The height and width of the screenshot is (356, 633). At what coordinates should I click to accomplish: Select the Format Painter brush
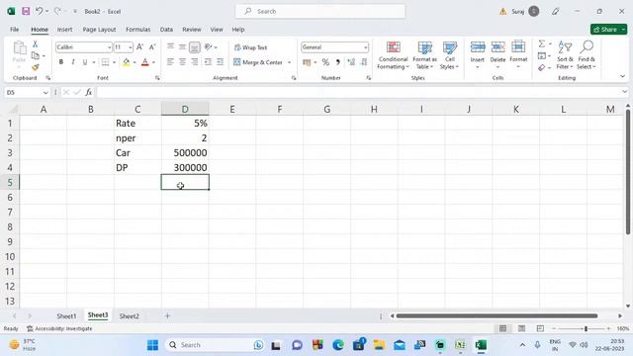[x=36, y=67]
